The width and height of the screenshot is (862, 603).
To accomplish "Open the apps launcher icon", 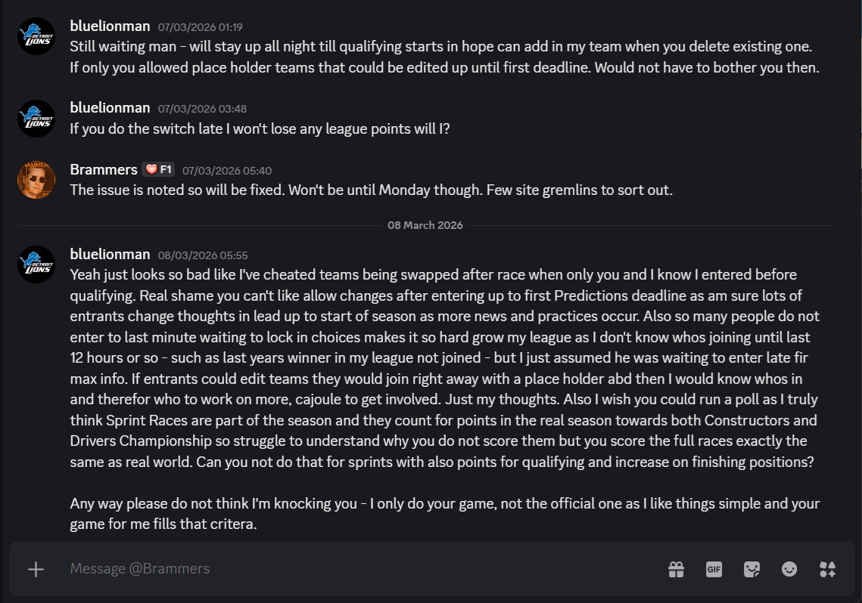I will click(x=827, y=569).
